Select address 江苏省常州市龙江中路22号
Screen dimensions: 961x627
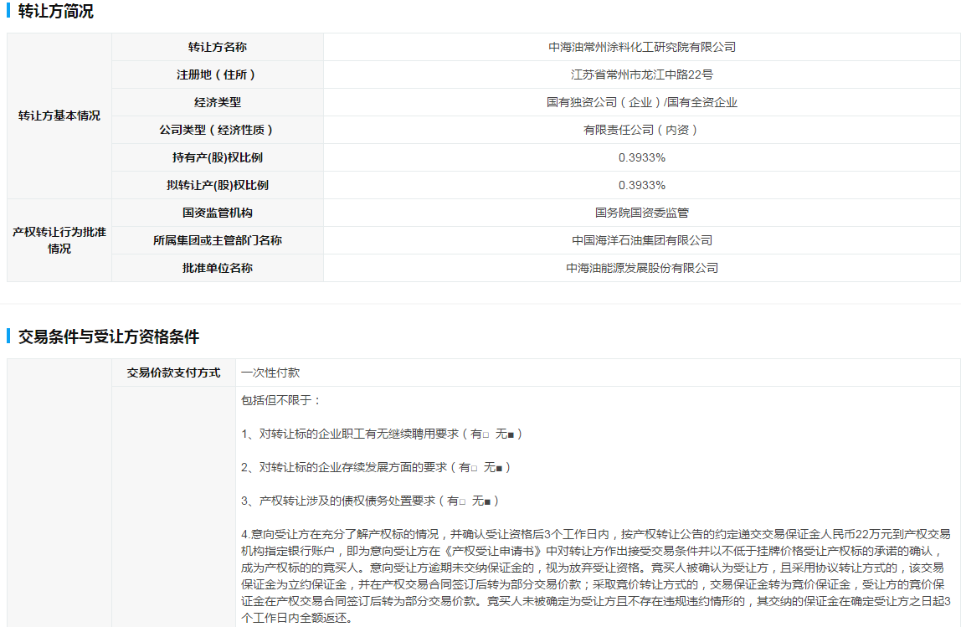642,75
